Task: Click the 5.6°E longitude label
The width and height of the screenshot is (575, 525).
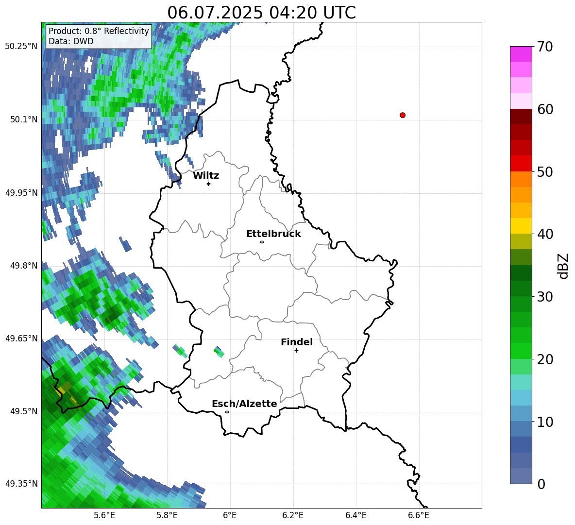Action: pyautogui.click(x=104, y=515)
